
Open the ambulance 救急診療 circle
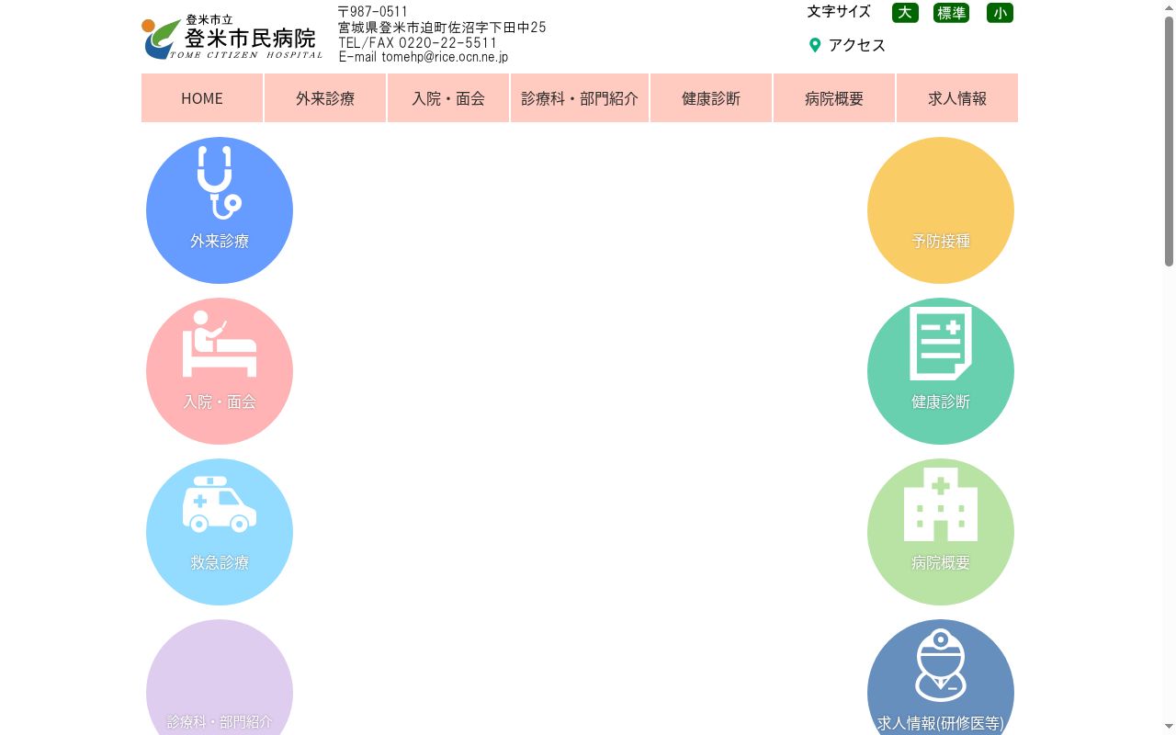pos(220,532)
